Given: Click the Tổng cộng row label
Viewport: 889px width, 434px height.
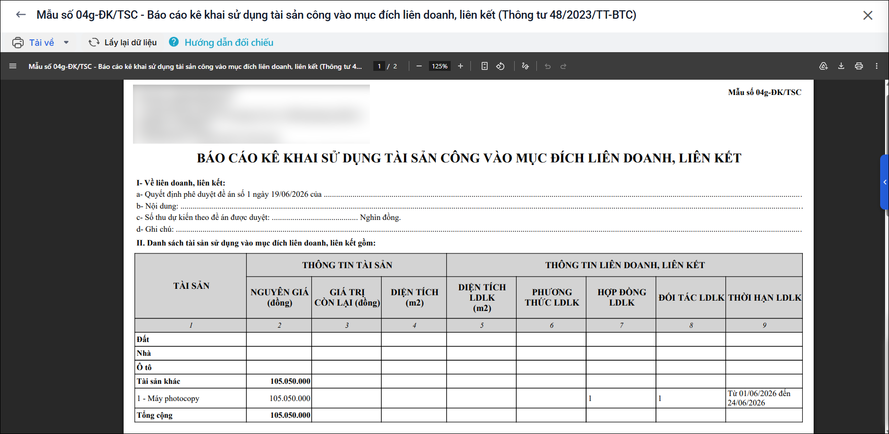Looking at the screenshot, I should point(155,415).
